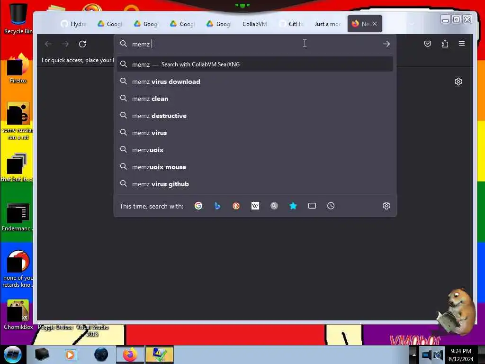Close the active New Tab
This screenshot has height=364, width=485.
pos(375,24)
